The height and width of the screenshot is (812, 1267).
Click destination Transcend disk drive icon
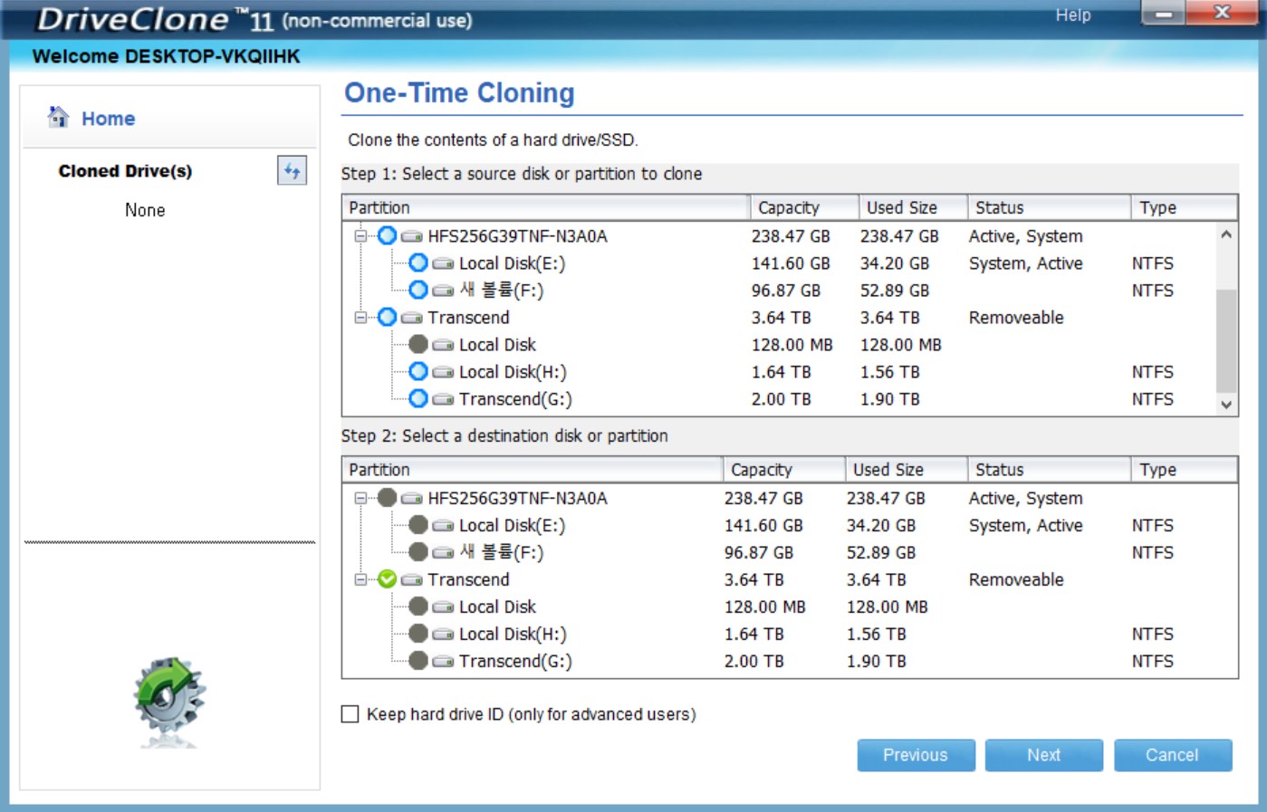point(412,580)
